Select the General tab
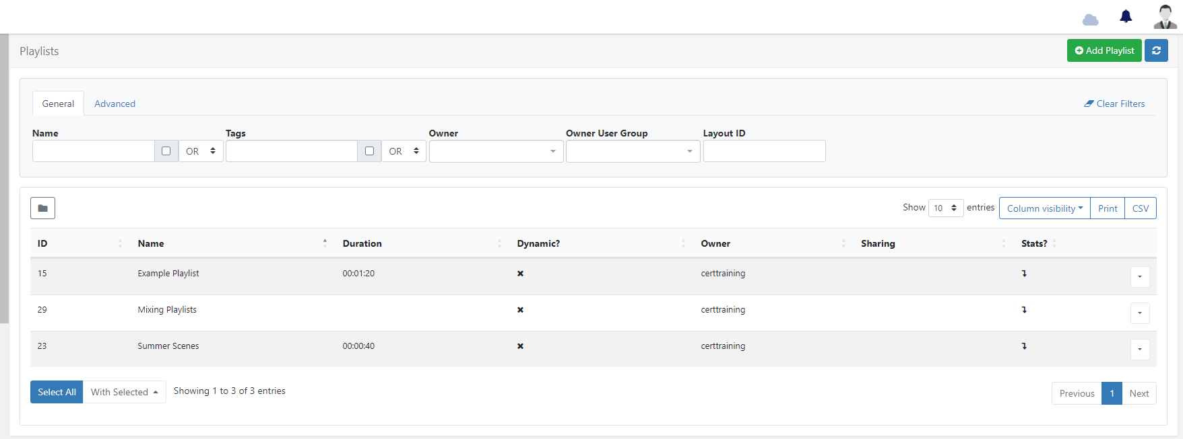1183x439 pixels. 58,104
